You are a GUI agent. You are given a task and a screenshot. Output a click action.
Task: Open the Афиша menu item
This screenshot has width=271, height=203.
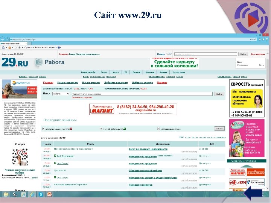coord(163,72)
